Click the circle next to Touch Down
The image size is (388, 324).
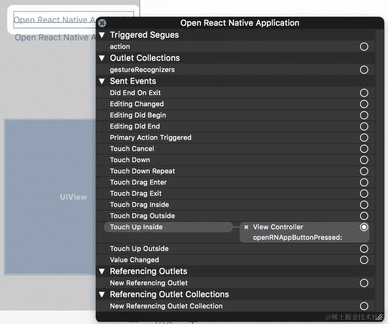pyautogui.click(x=364, y=160)
